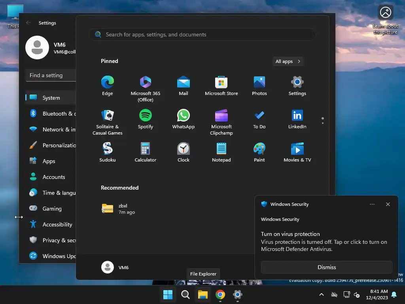Screen dimensions: 405x304
Task: Select System in Settings sidebar
Action: click(51, 98)
